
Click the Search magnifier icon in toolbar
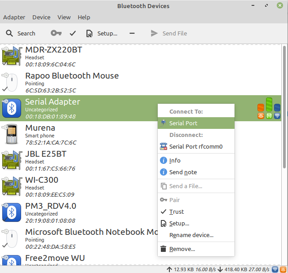pyautogui.click(x=9, y=33)
